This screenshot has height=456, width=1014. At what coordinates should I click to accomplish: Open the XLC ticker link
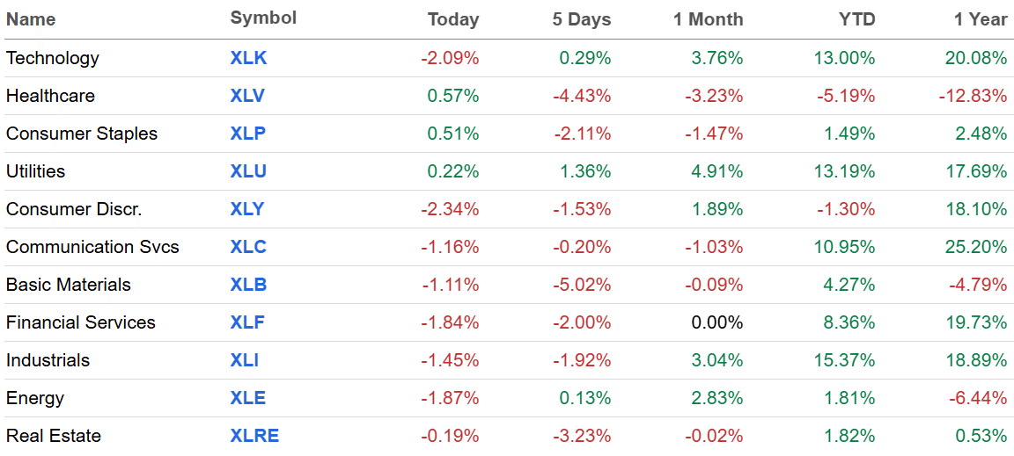248,248
